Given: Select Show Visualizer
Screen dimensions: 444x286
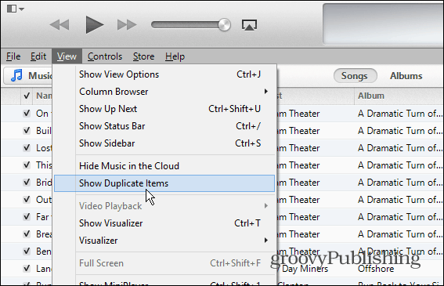Looking at the screenshot, I should [x=164, y=223].
